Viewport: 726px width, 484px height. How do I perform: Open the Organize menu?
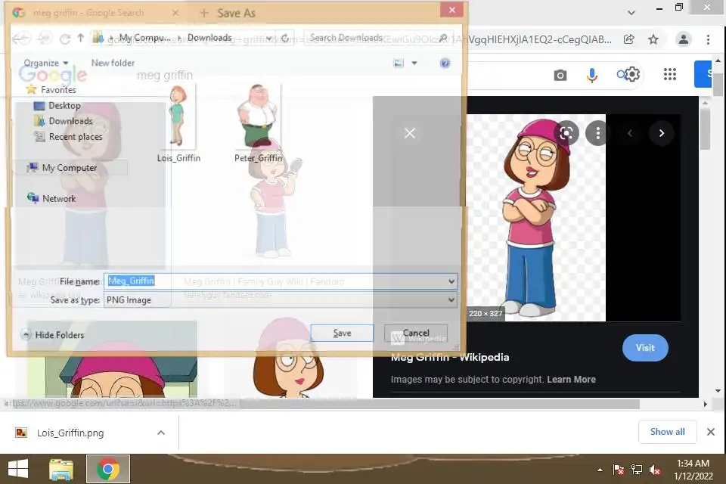[46, 63]
